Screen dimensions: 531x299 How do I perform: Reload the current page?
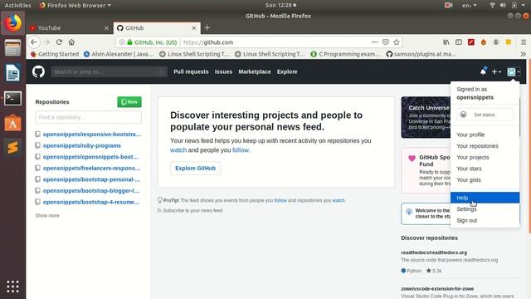(59, 42)
